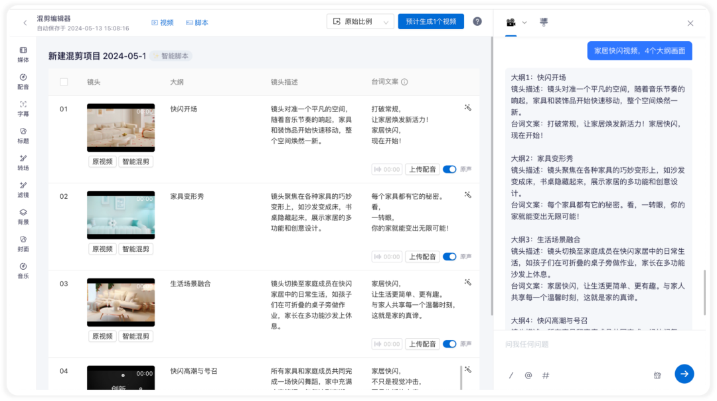Click 上传配音 for shot 03

pyautogui.click(x=422, y=344)
